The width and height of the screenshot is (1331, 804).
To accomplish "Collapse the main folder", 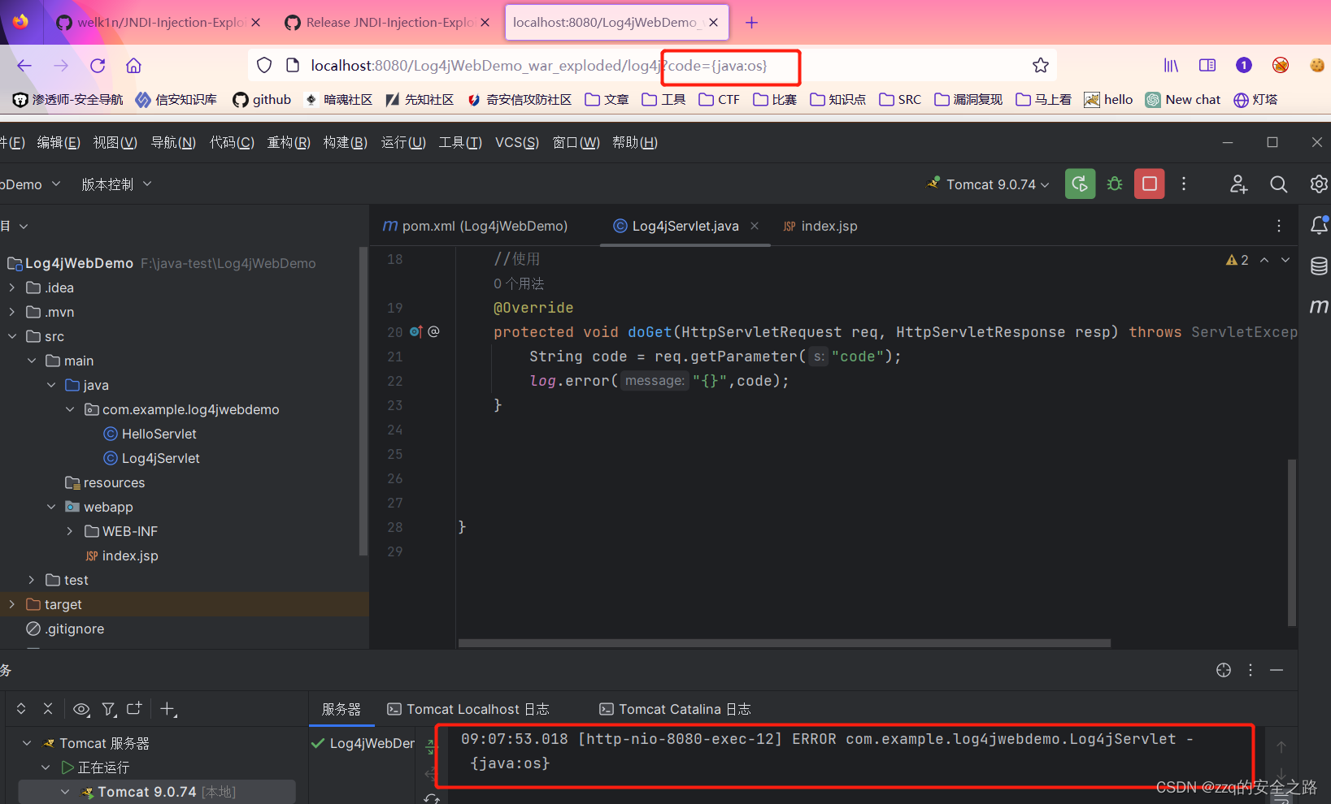I will pos(32,361).
